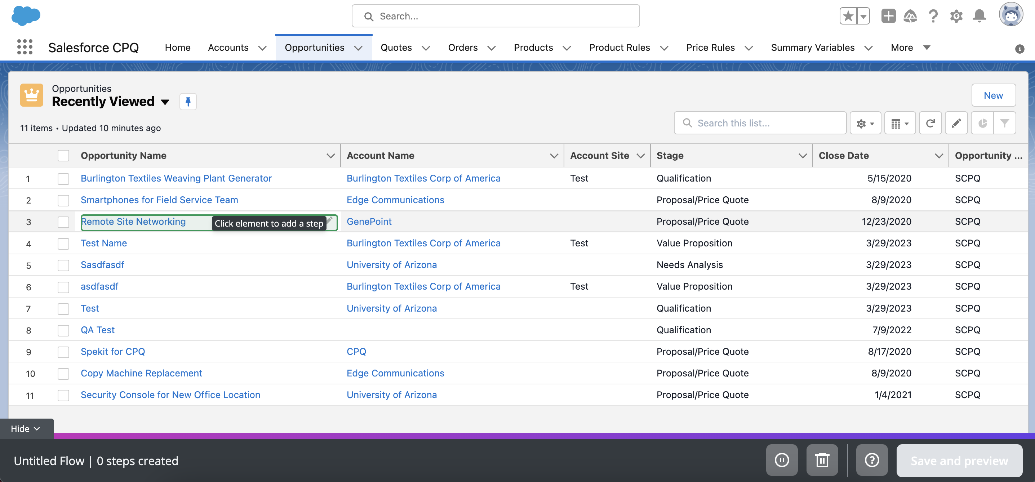Open the Help question mark icon
The image size is (1035, 482).
(x=933, y=16)
